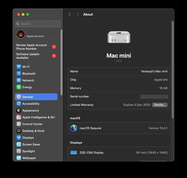Click the search magnifying glass icon

coord(18,24)
